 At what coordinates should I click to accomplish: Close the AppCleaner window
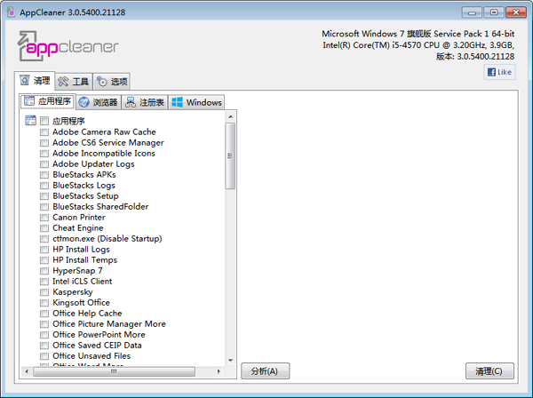coord(515,12)
